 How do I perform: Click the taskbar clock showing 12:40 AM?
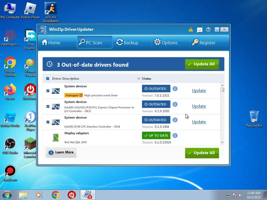(x=254, y=195)
